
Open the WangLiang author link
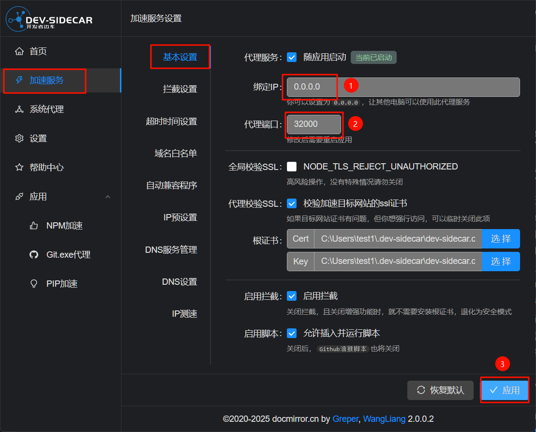[384, 418]
